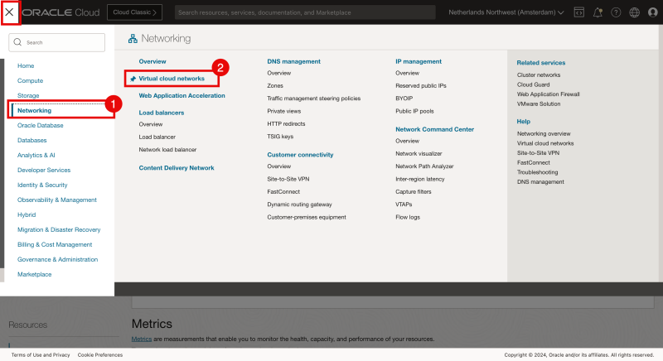Open the Virtual cloud networks link
The height and width of the screenshot is (361, 663).
[x=172, y=79]
